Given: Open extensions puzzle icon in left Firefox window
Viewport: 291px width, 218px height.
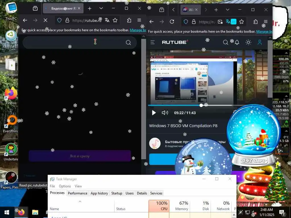Looking at the screenshot, I should [x=129, y=20].
